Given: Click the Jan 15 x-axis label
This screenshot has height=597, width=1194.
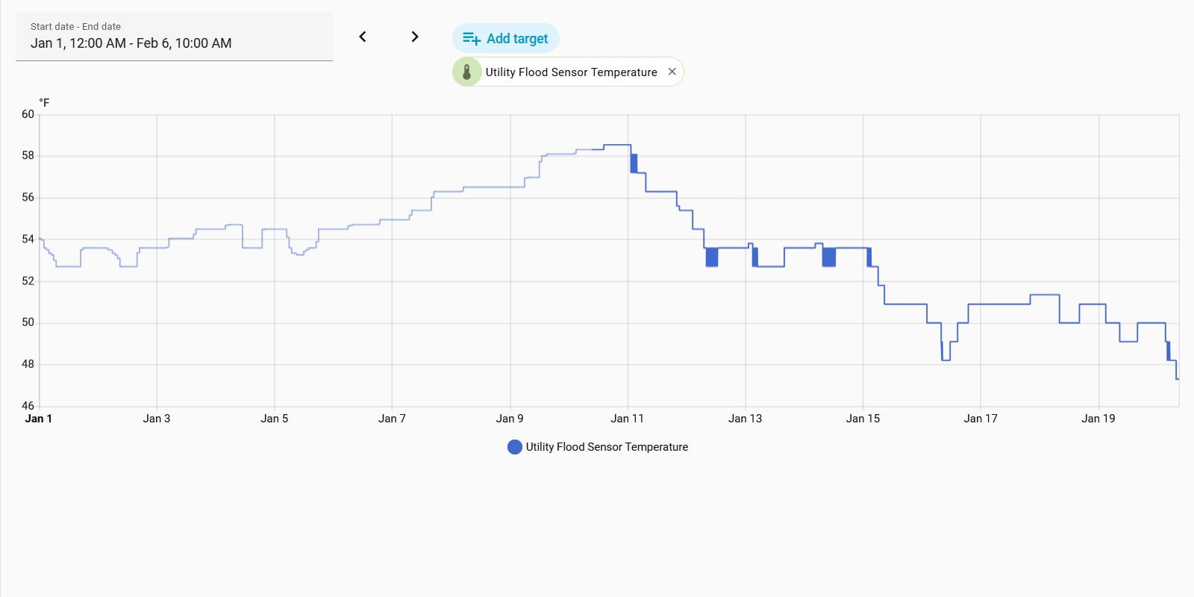Looking at the screenshot, I should pos(863,419).
